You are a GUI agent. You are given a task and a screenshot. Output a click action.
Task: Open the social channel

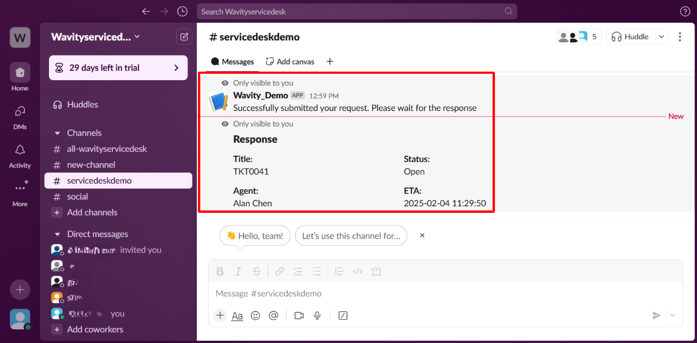tap(118, 197)
